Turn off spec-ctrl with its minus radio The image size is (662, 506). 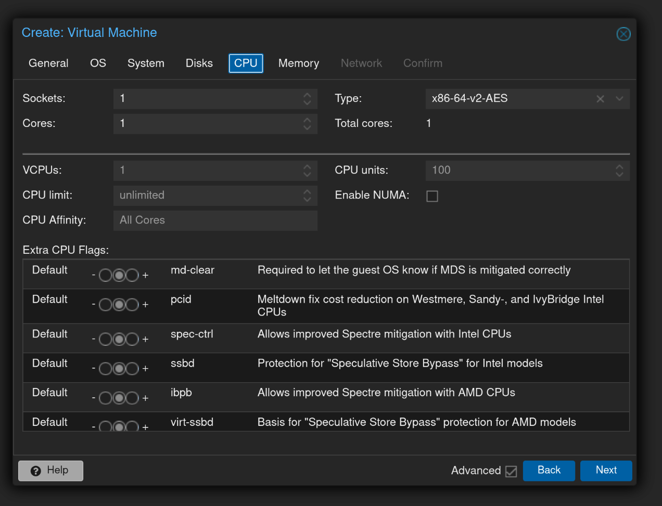[x=106, y=339]
